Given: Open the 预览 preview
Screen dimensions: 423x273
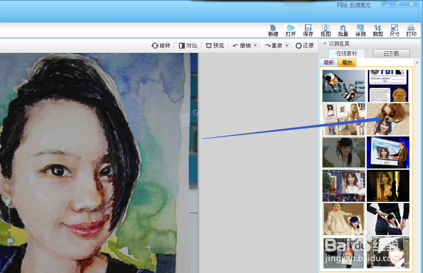Looking at the screenshot, I should click(215, 46).
